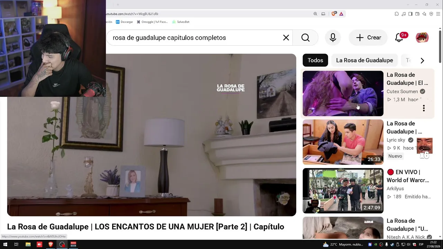This screenshot has width=443, height=249.
Task: Open the red AnyDesk taskbar icon
Action: [39, 245]
